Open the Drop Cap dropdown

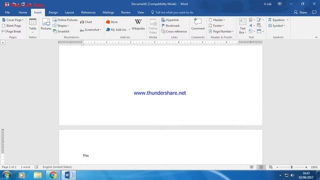252,31
